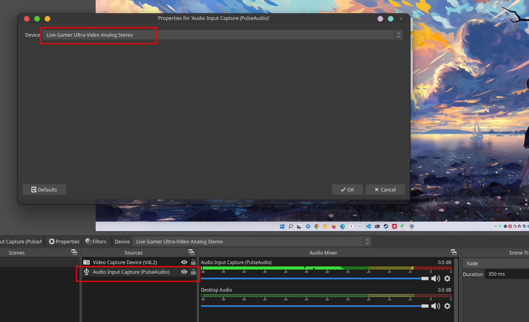The width and height of the screenshot is (529, 322).
Task: Mute the Desktop Audio channel
Action: tap(436, 306)
